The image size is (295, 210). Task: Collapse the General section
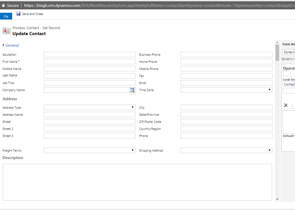click(x=4, y=46)
